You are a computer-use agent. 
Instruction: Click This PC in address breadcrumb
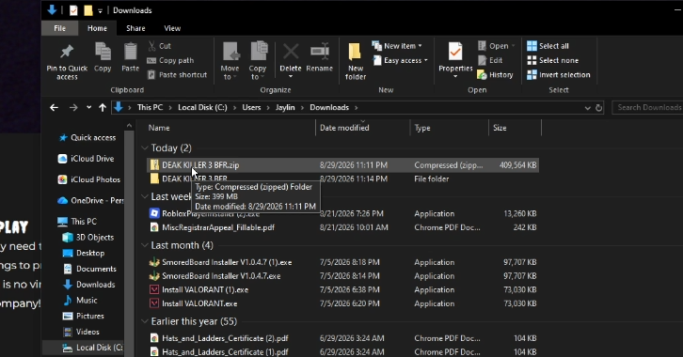[x=150, y=107]
